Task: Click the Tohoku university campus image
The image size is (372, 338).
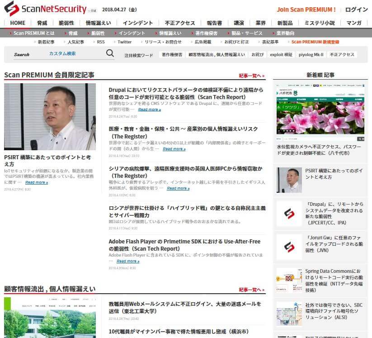Action: click(50, 318)
